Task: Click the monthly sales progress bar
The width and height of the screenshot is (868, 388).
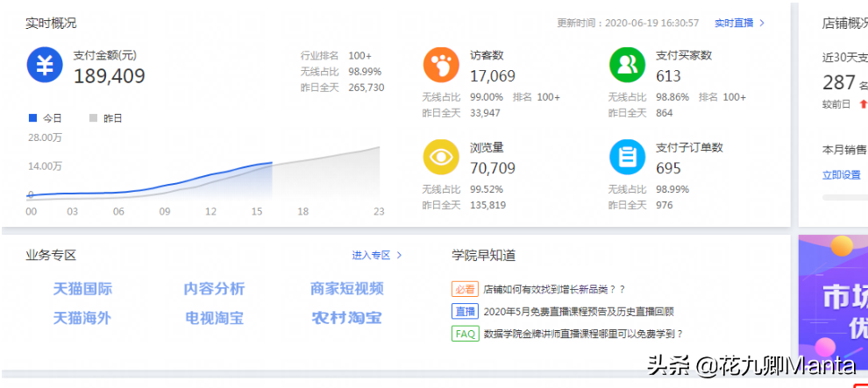Action: (845, 197)
